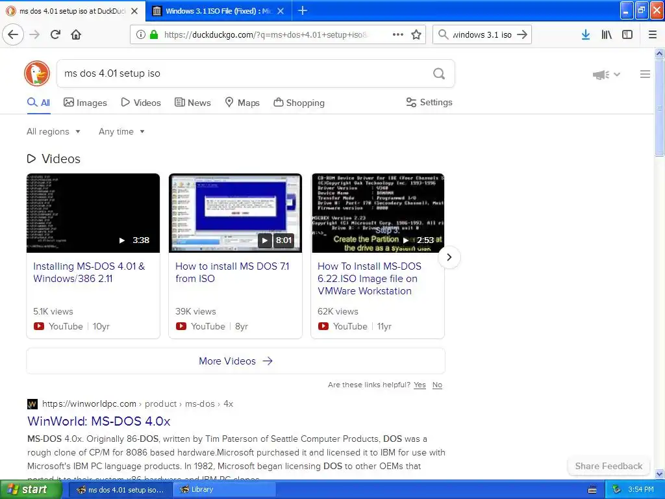Click inside the DuckDuckGo search query field
The image size is (665, 499).
244,73
